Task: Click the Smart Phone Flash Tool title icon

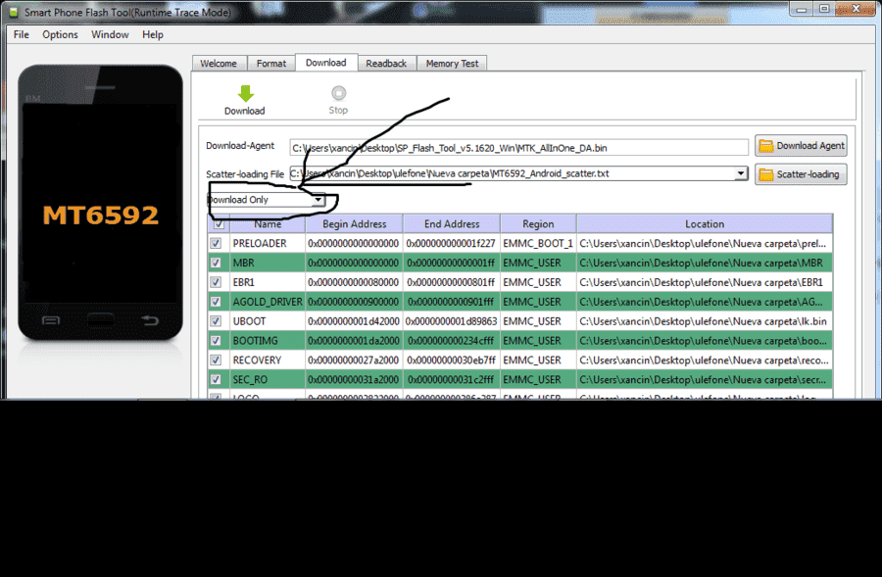Action: tap(13, 13)
